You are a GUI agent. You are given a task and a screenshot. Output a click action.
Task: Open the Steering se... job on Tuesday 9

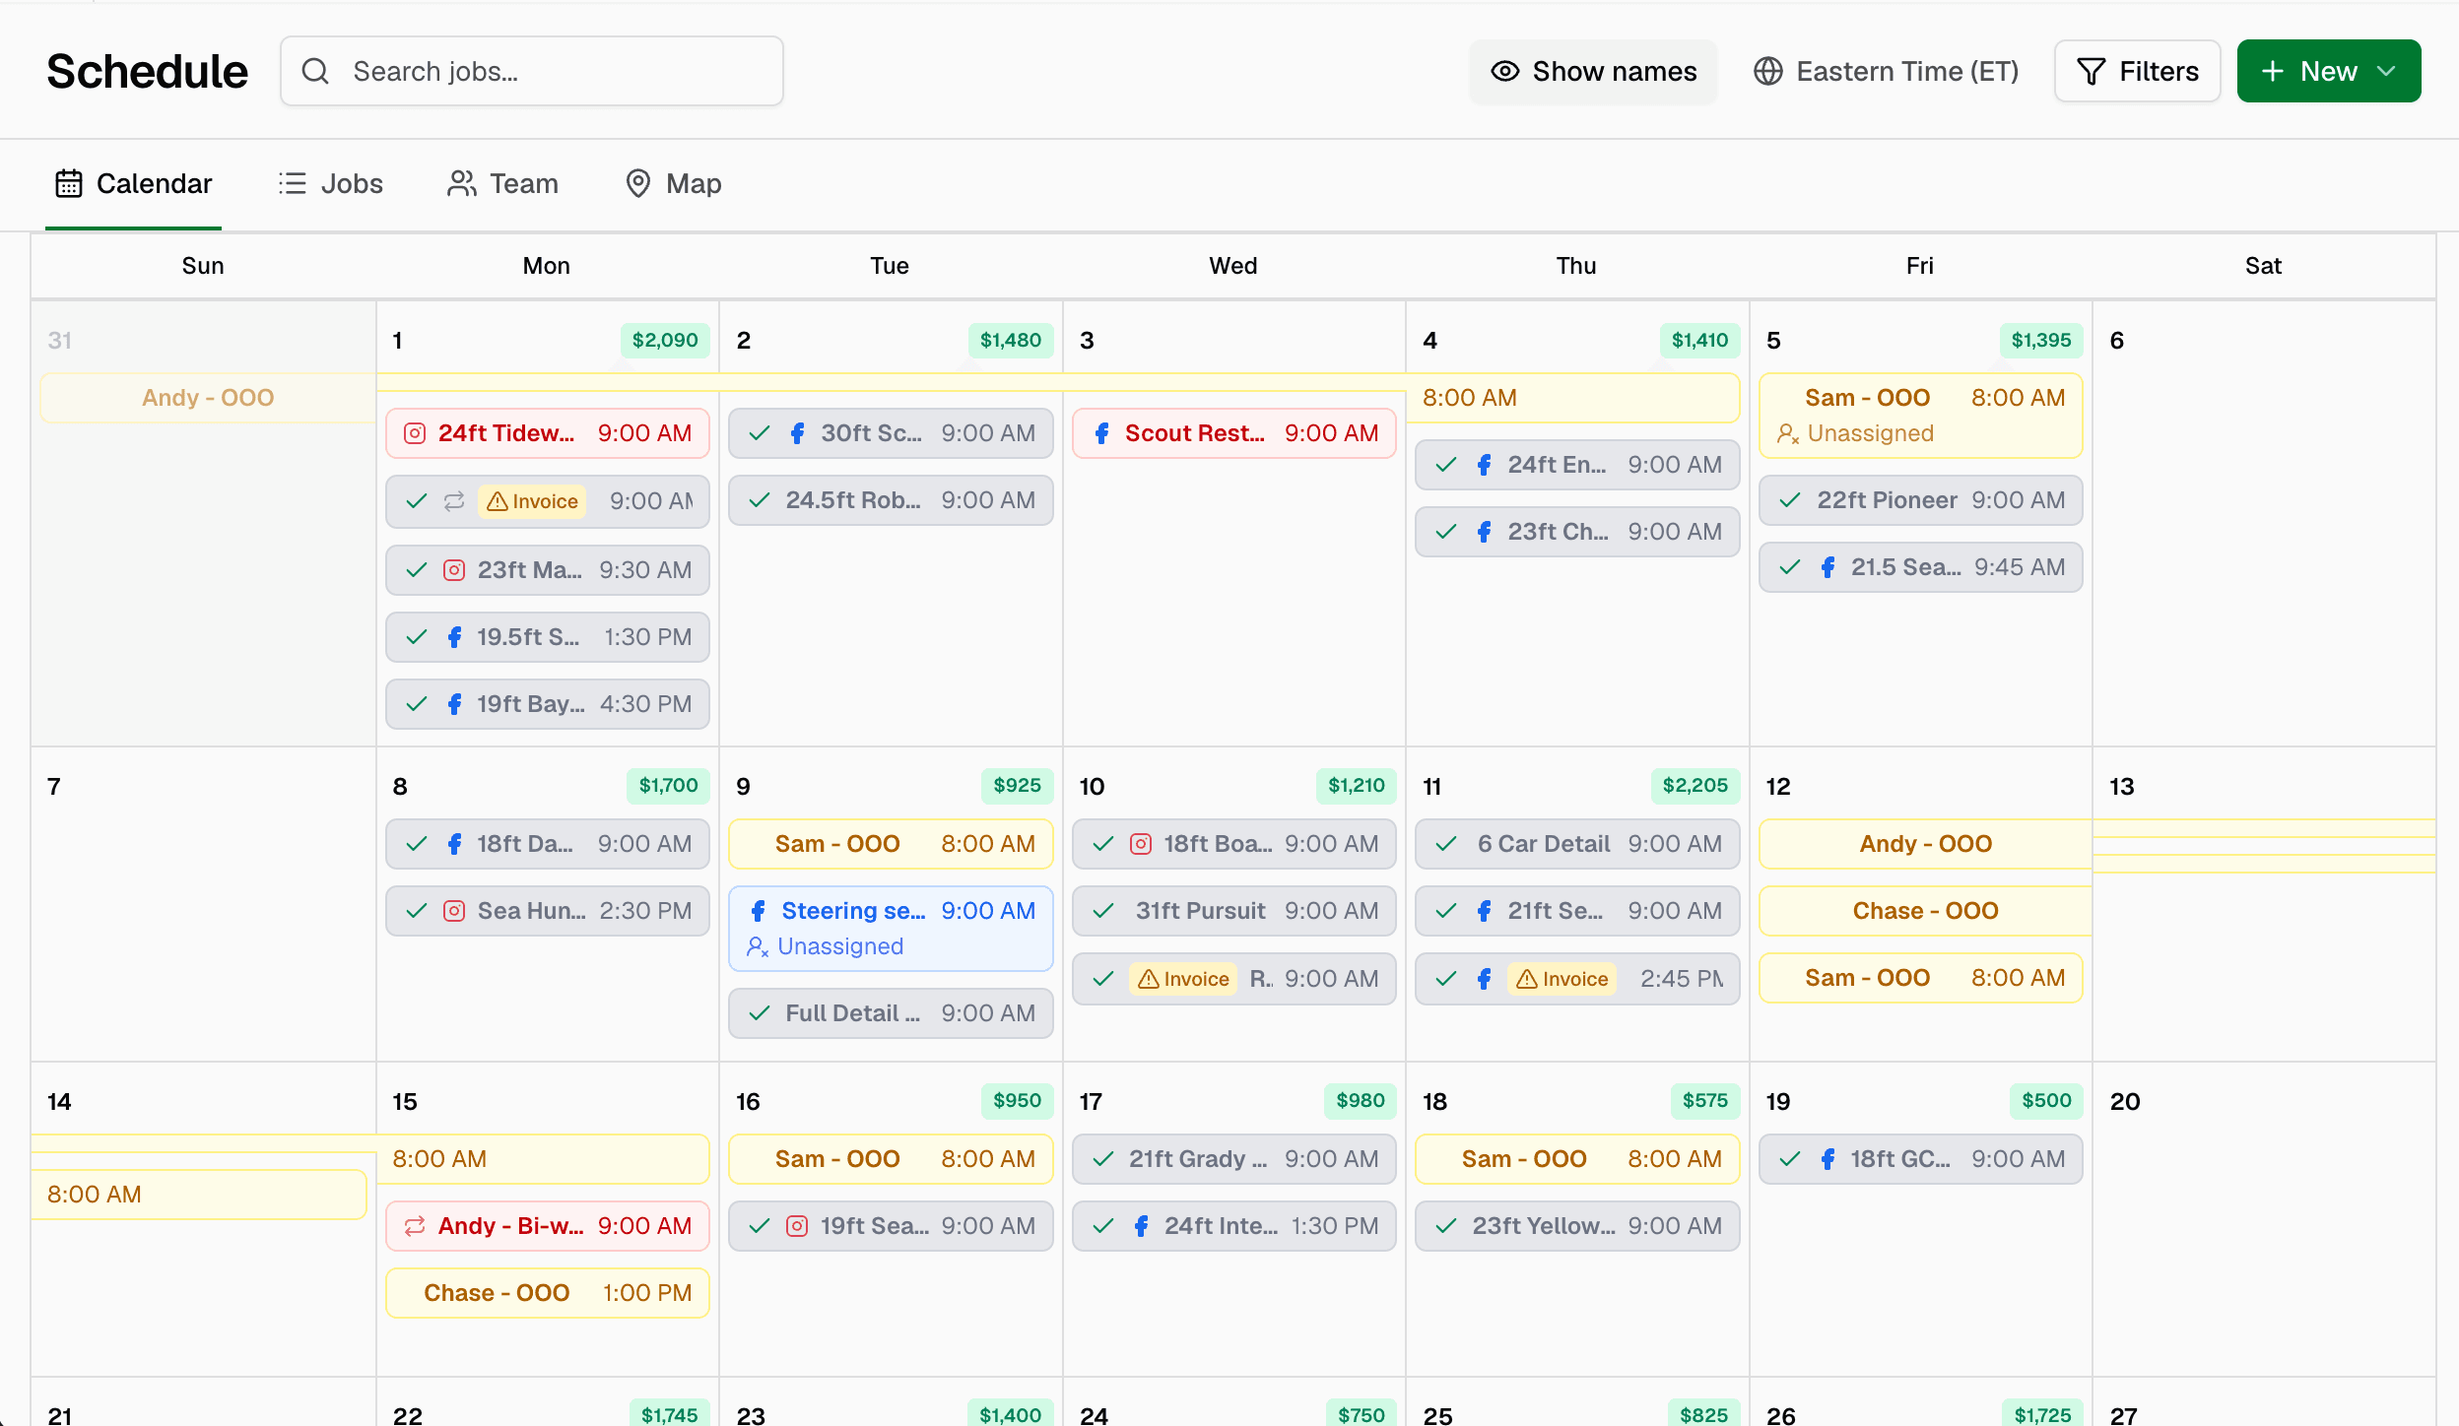point(891,928)
